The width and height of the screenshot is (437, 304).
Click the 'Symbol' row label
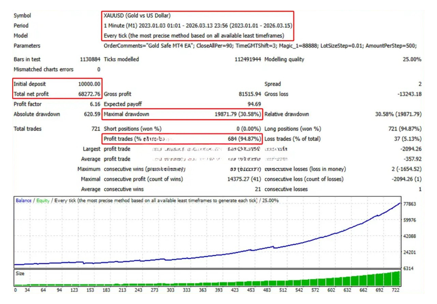pyautogui.click(x=22, y=16)
